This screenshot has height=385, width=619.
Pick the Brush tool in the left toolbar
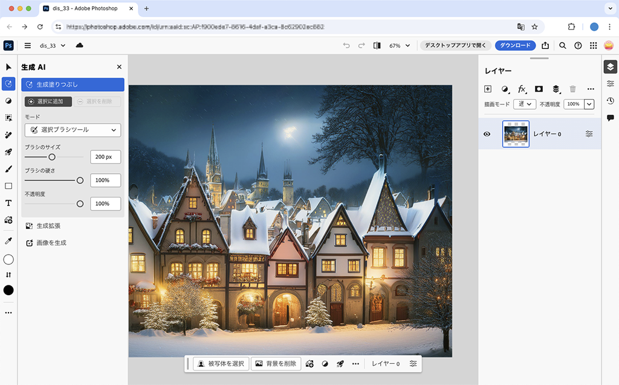8,169
